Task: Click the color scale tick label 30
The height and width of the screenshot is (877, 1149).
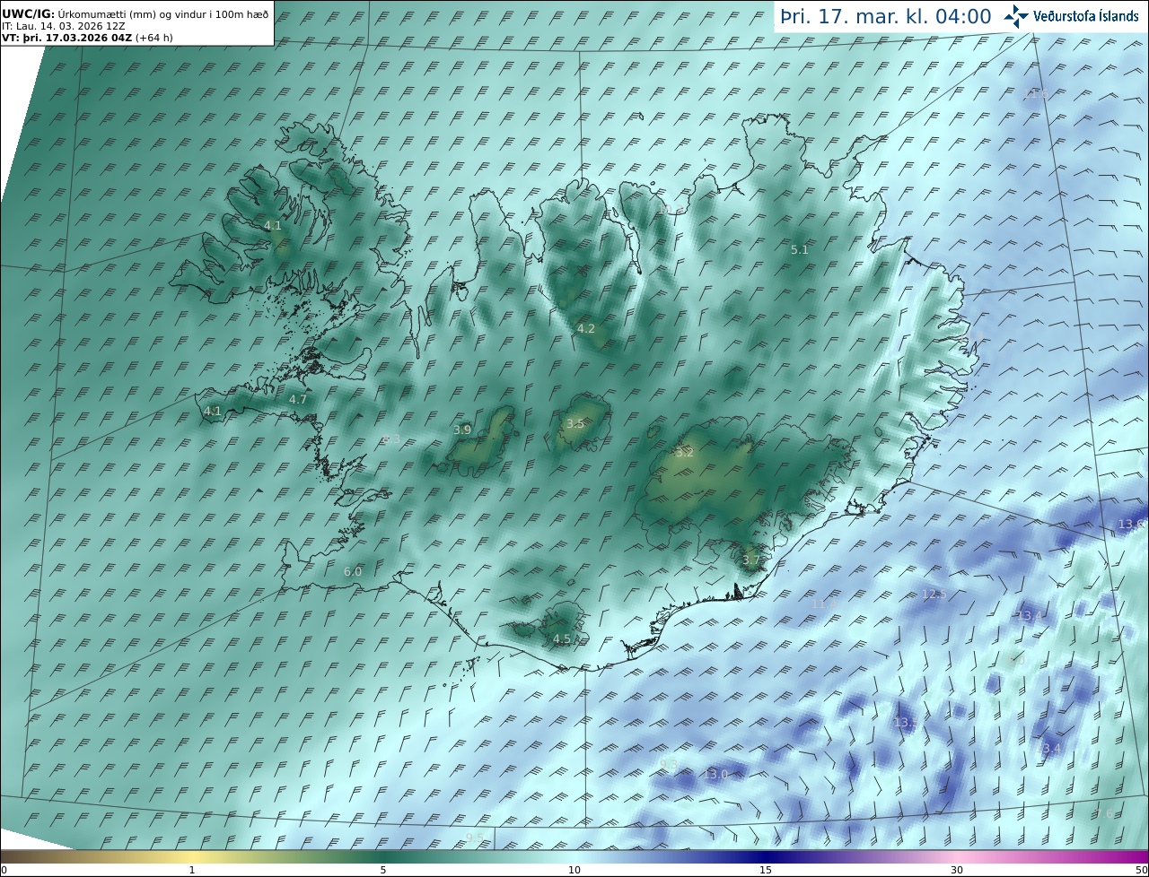Action: coord(957,871)
